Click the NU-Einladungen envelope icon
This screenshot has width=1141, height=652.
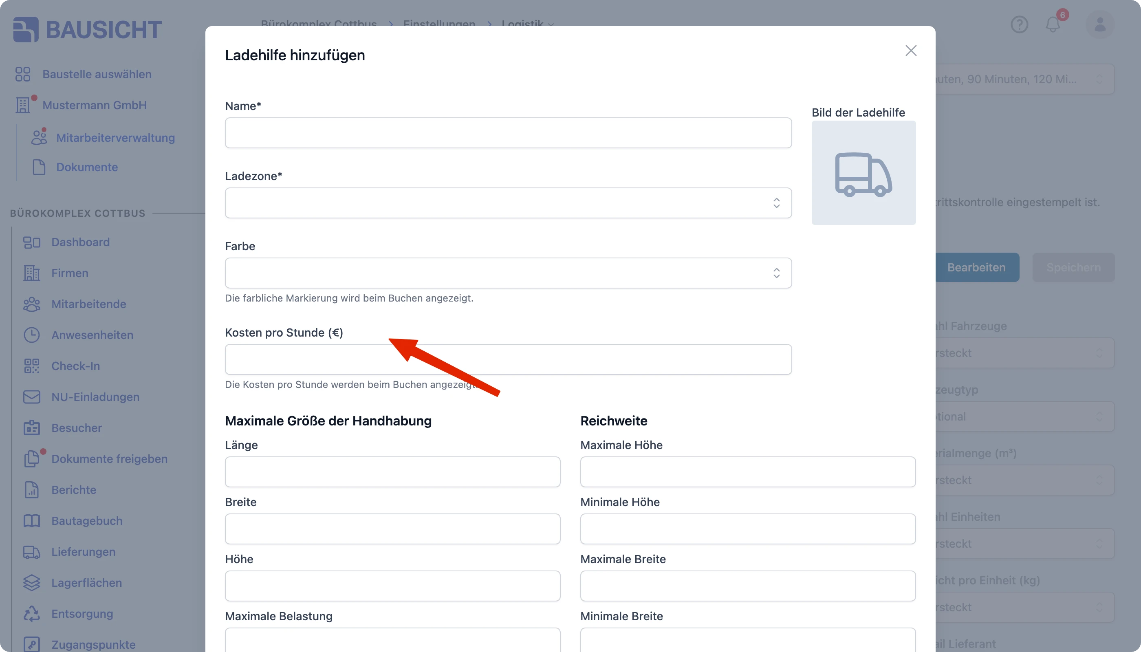pos(32,397)
